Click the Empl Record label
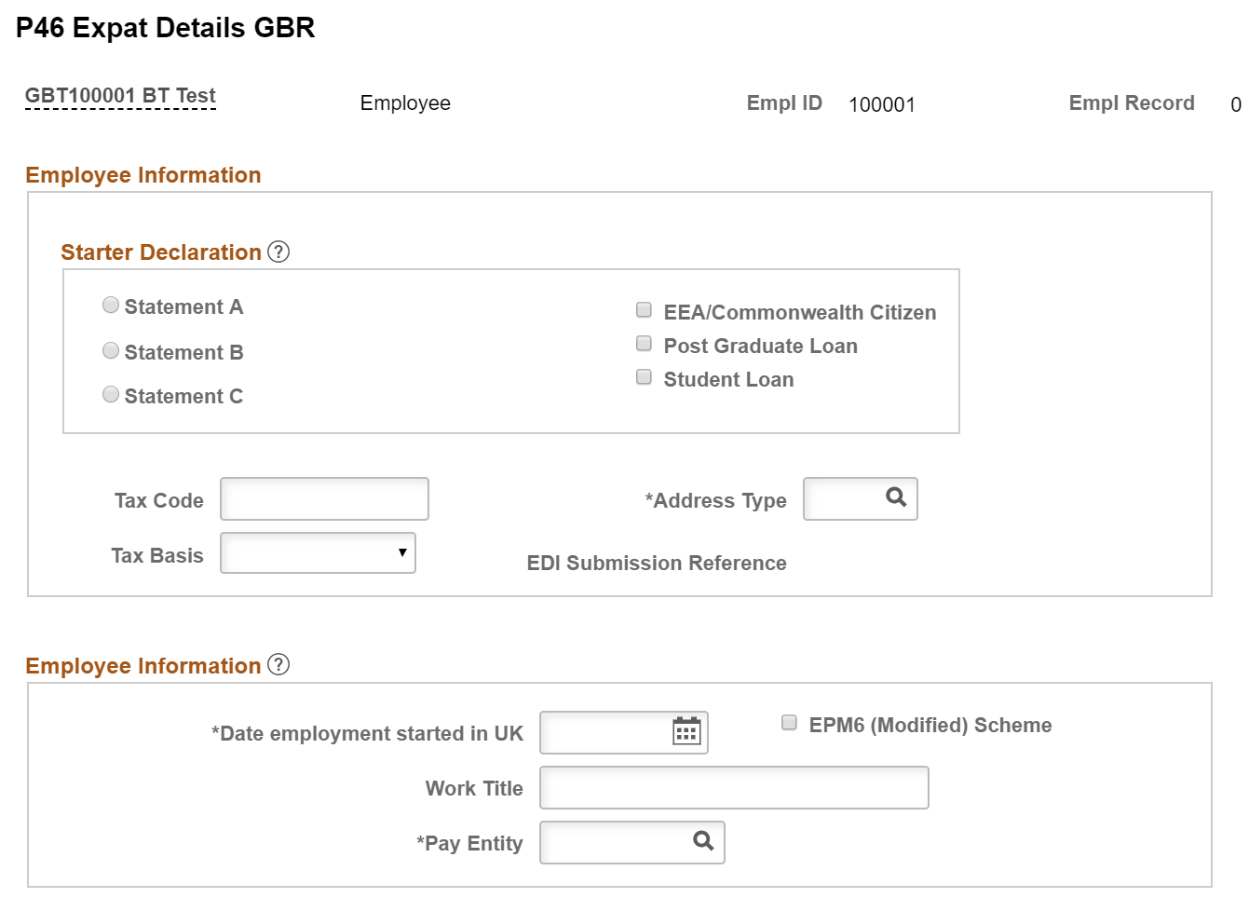 1132,102
